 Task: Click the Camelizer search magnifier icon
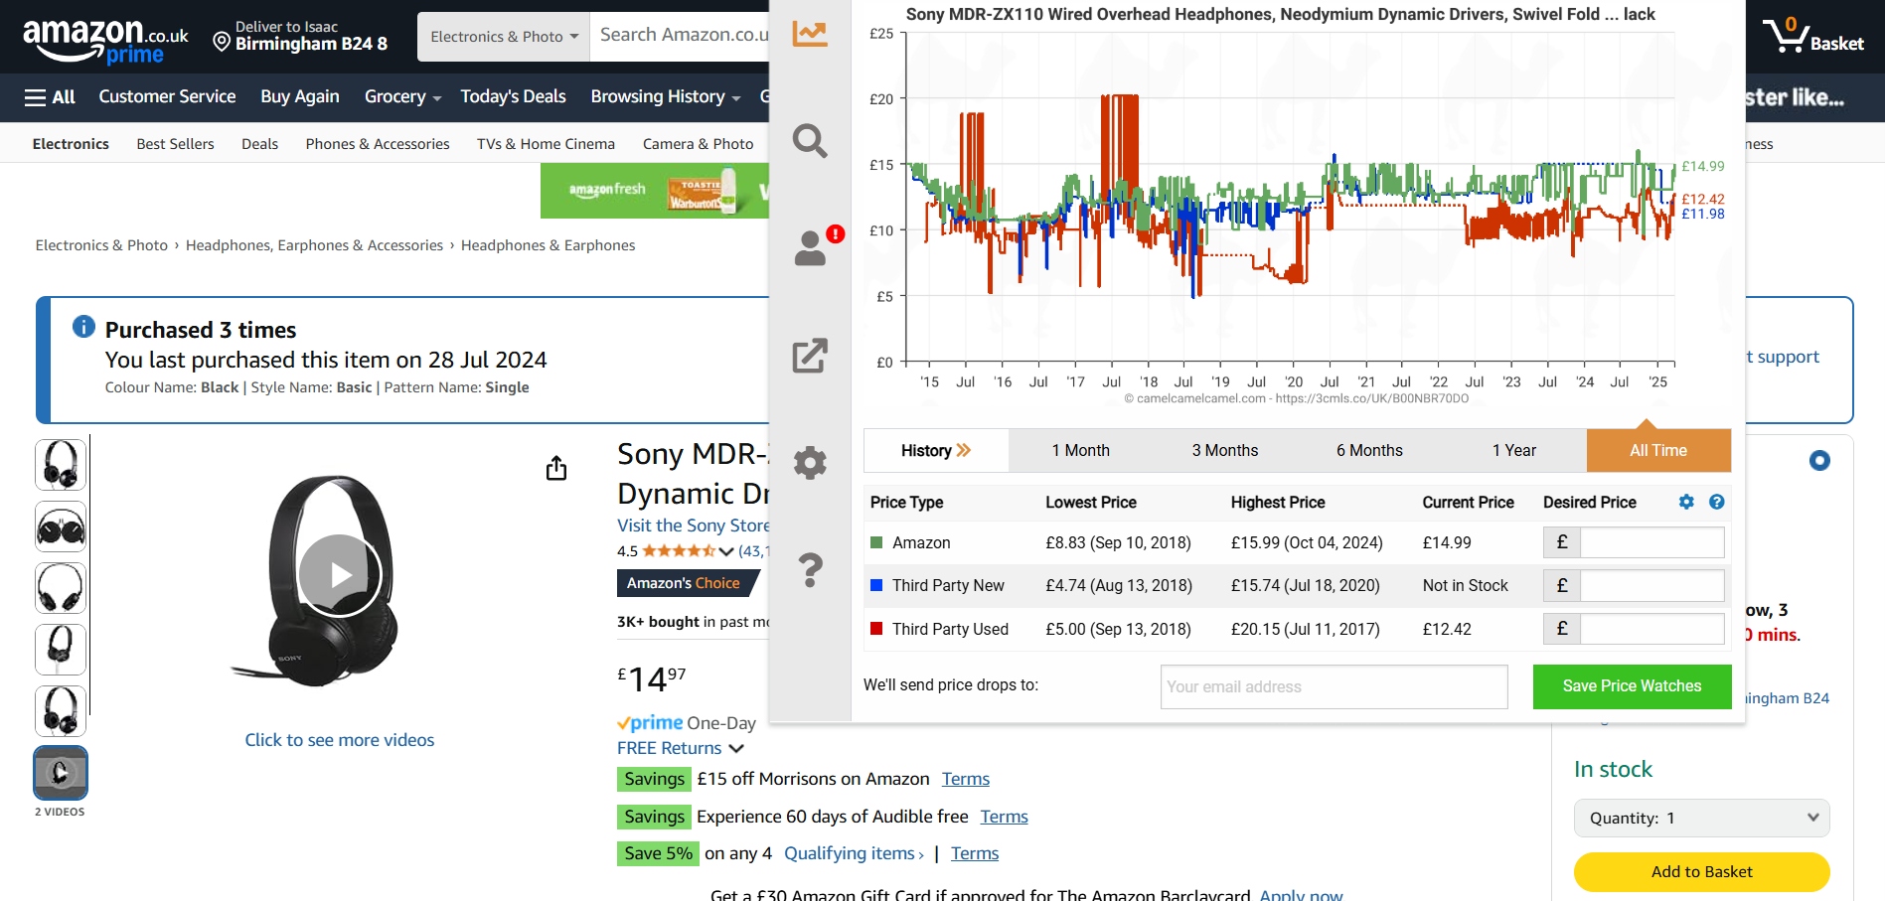point(810,140)
